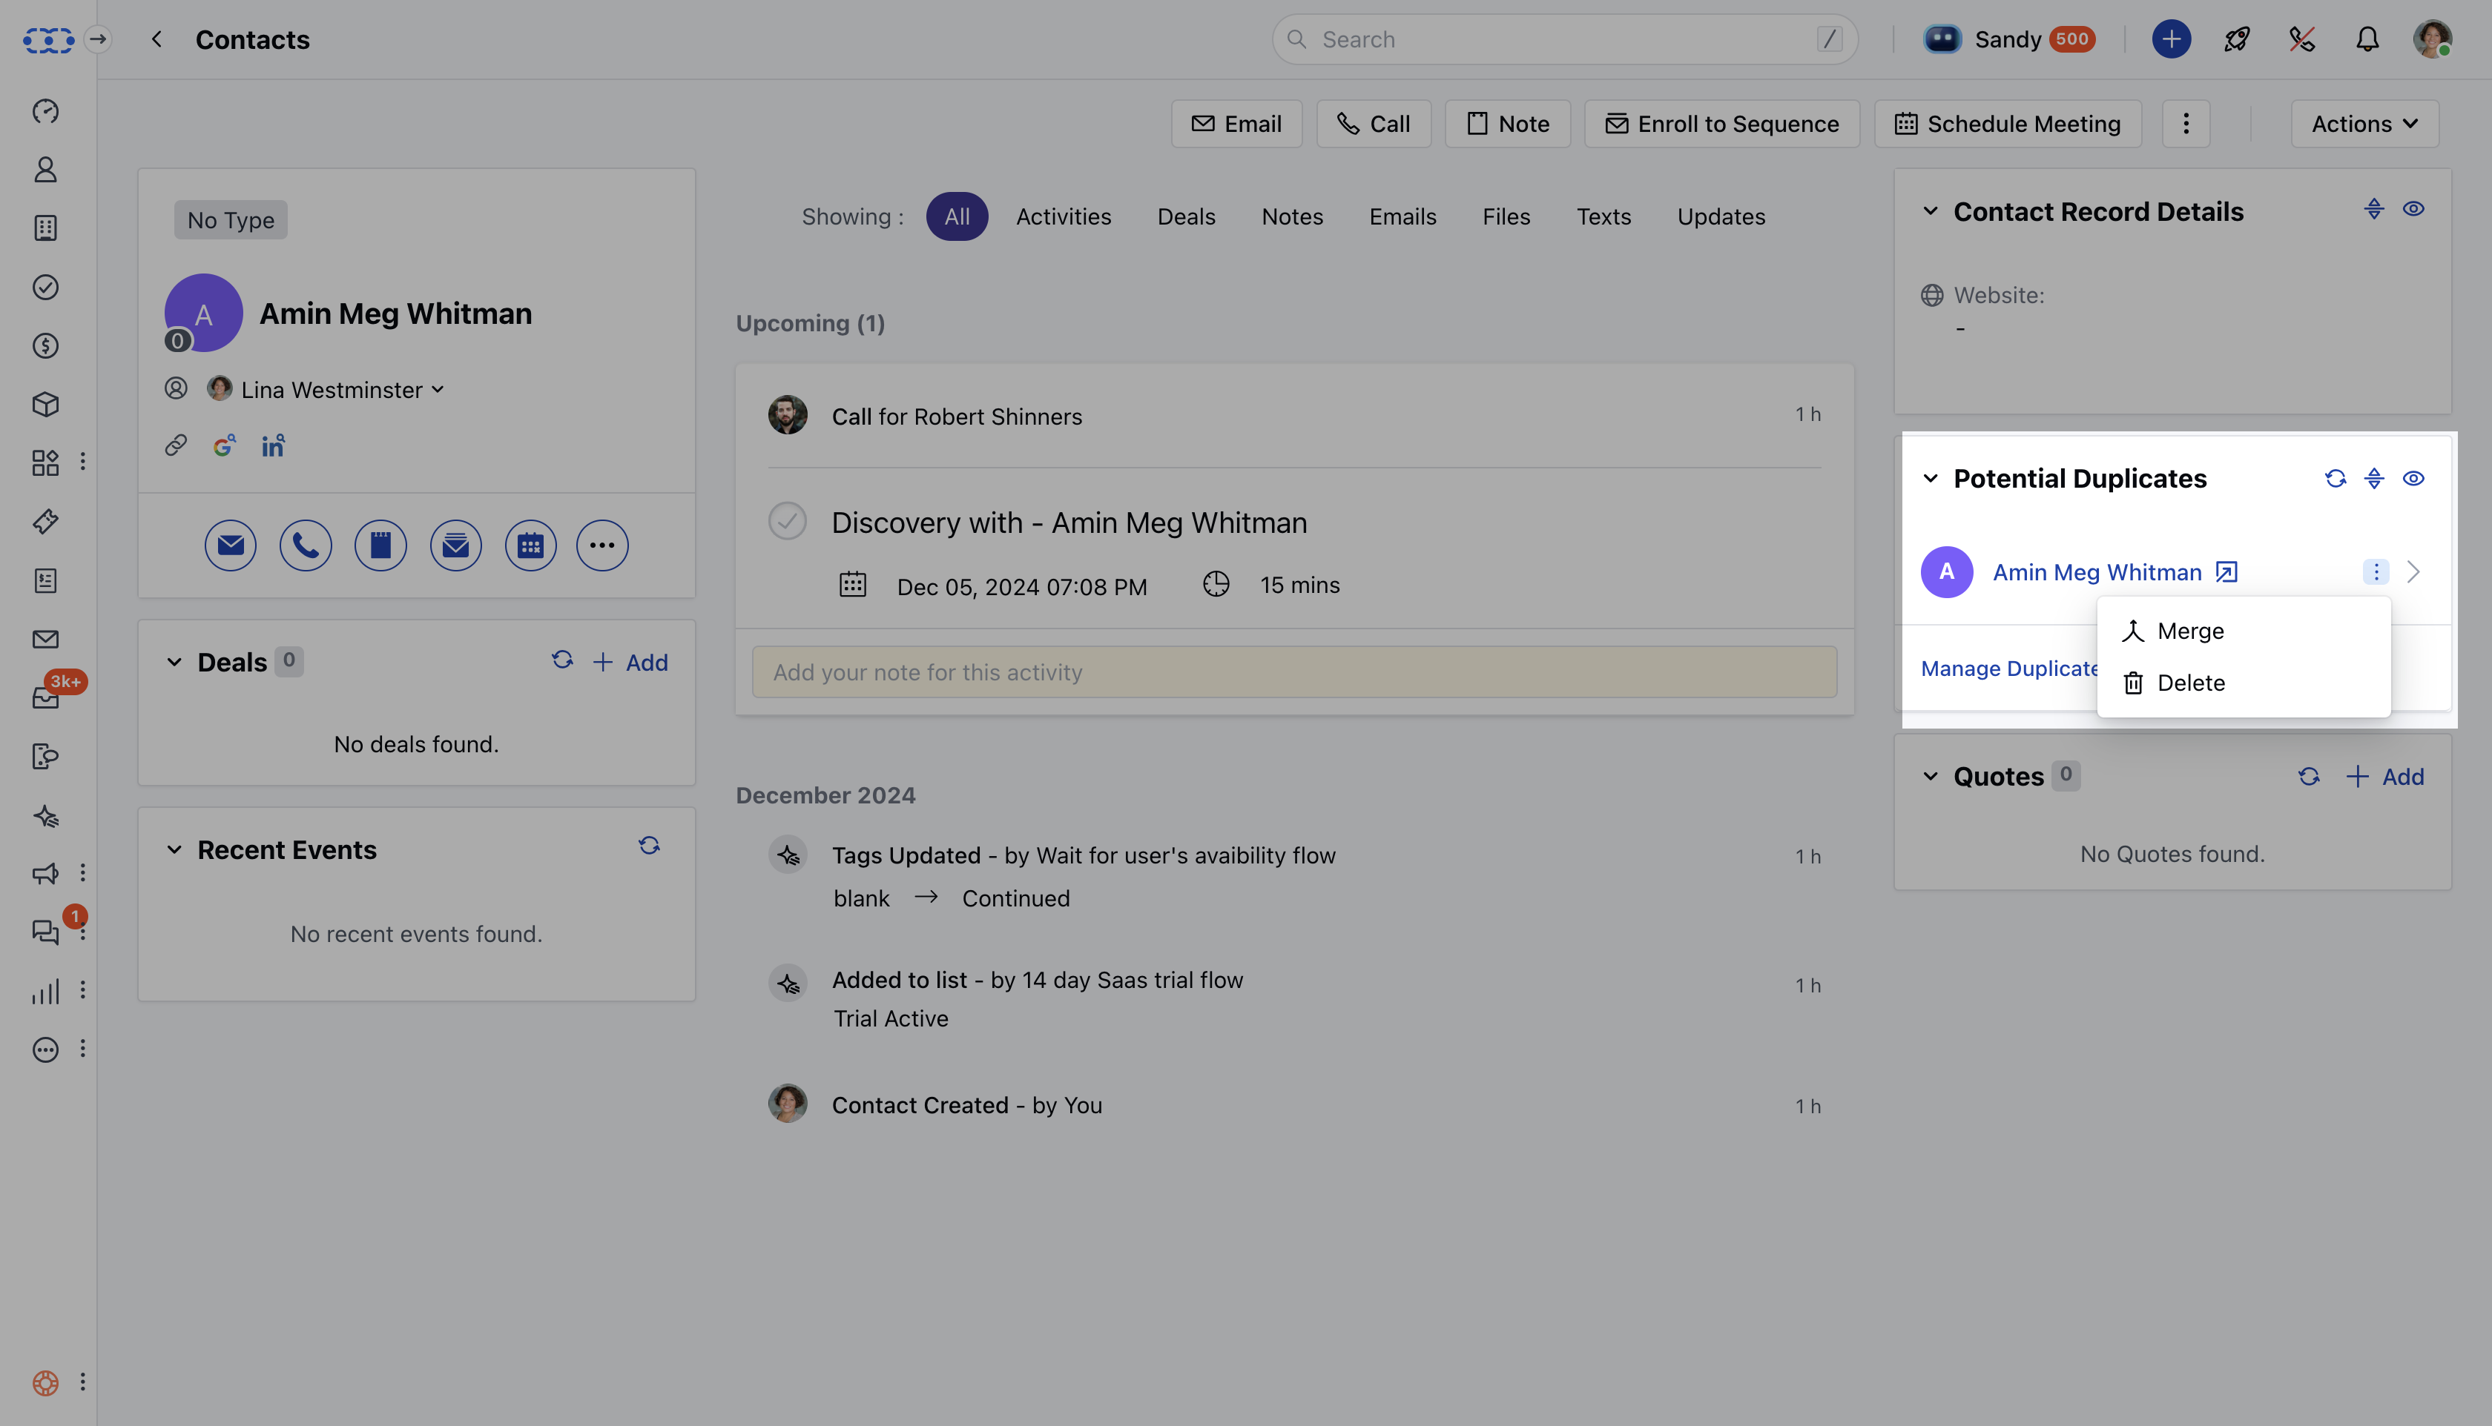Click the calendar meeting circle icon
Screen dimensions: 2492x1426
pyautogui.click(x=530, y=545)
